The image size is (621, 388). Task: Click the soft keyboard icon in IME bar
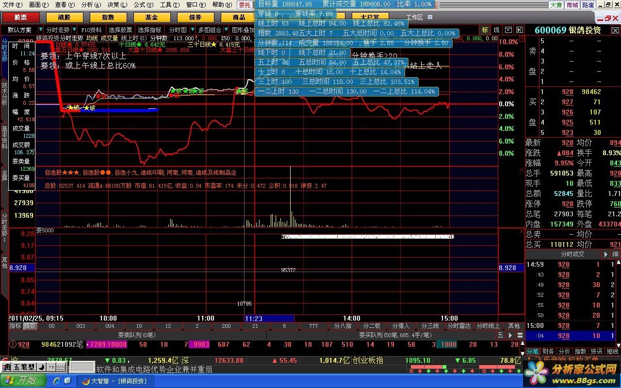pyautogui.click(x=60, y=367)
